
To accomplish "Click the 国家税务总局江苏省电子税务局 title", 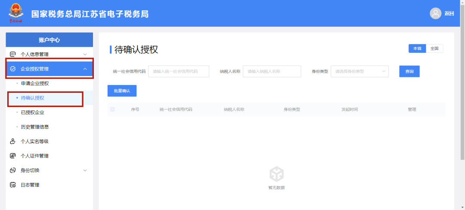I will tap(90, 14).
